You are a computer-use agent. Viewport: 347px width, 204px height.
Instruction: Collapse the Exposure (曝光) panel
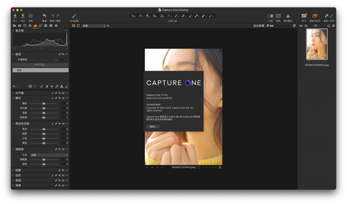click(13, 98)
